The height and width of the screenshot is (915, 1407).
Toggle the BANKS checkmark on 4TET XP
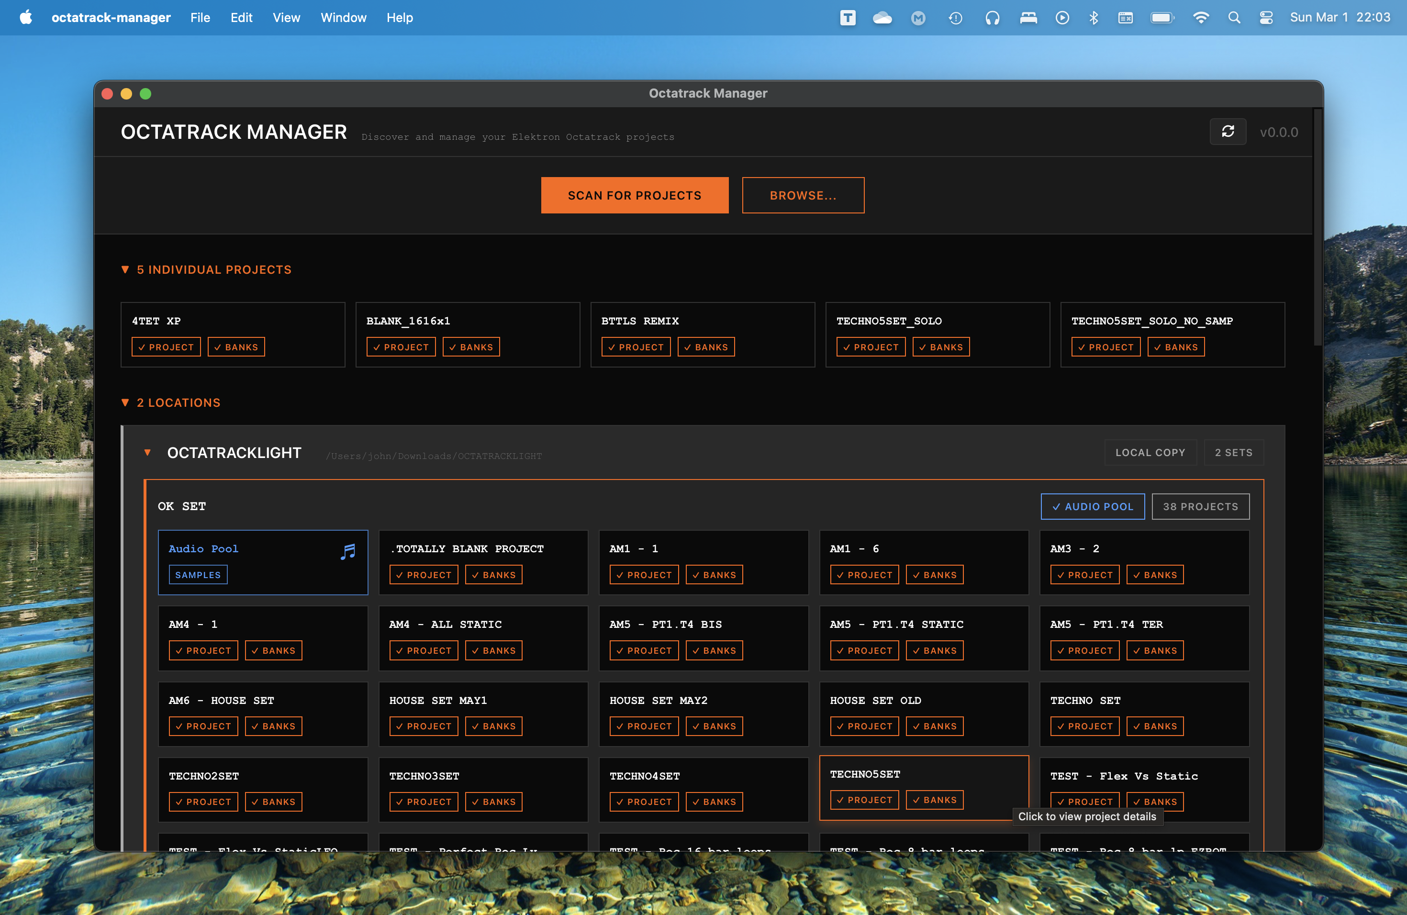(x=236, y=346)
